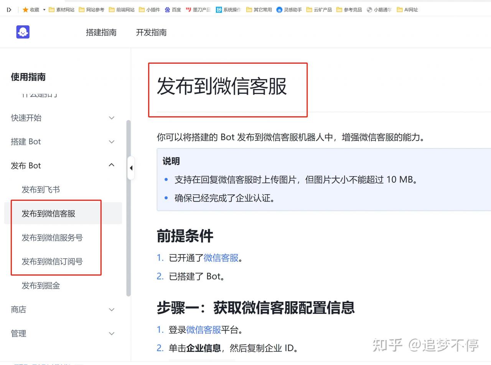Open the 小鹅通学 bookmark
The image size is (491, 365).
pos(379,10)
